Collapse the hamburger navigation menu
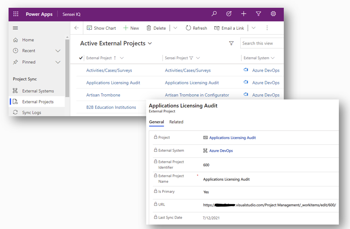The image size is (350, 229). 15,28
